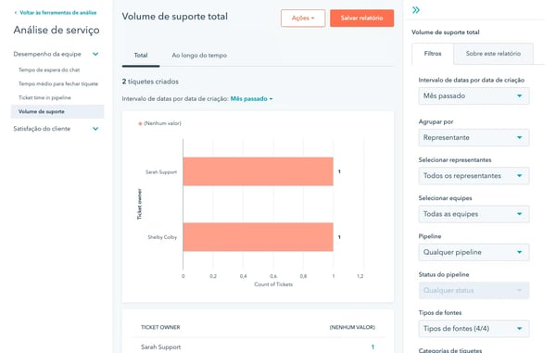
Task: Open the 'Agrupar por' Representante dropdown
Action: tap(474, 138)
